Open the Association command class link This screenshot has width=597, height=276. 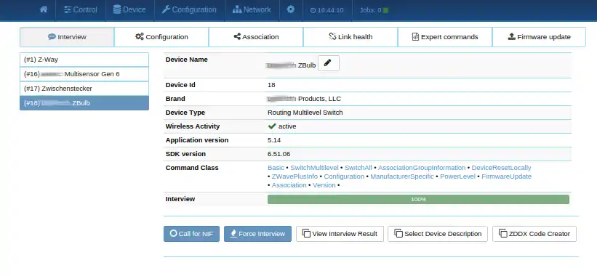[289, 185]
